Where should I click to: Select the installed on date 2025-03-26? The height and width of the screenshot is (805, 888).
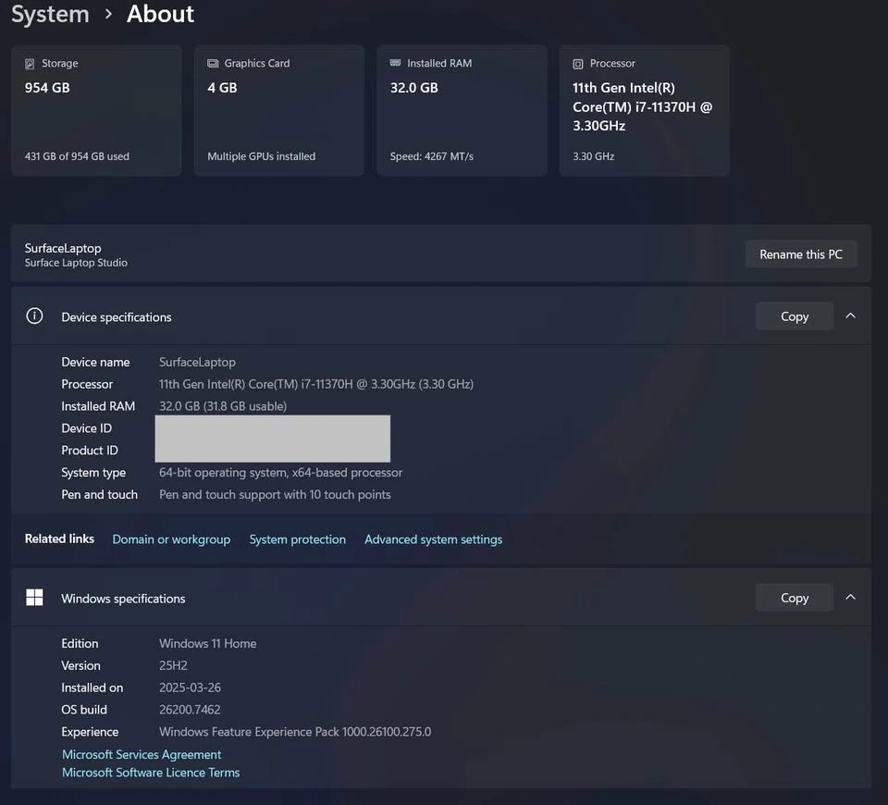[x=190, y=687]
